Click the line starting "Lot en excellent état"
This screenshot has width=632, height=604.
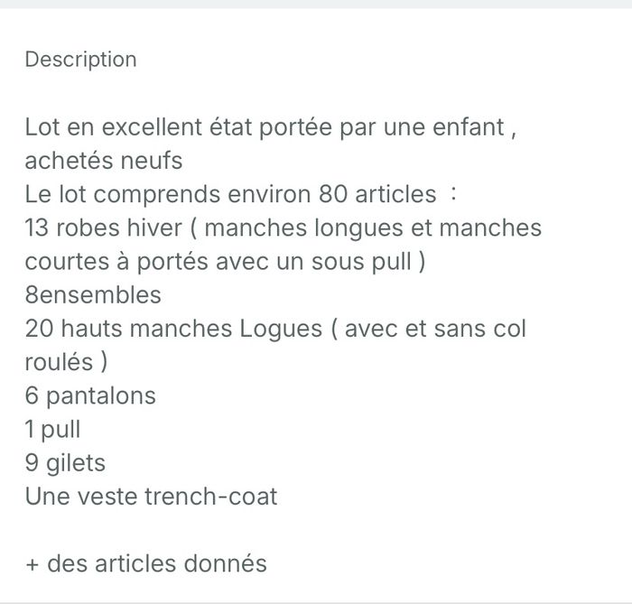269,127
